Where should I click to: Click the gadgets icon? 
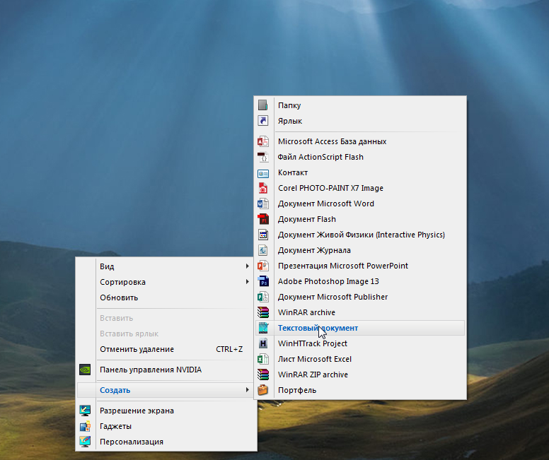[x=85, y=426]
